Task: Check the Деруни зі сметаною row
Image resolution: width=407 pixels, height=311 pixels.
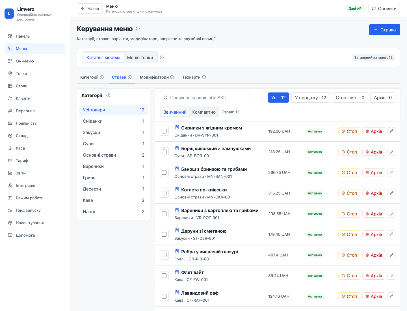Action: 164,234
